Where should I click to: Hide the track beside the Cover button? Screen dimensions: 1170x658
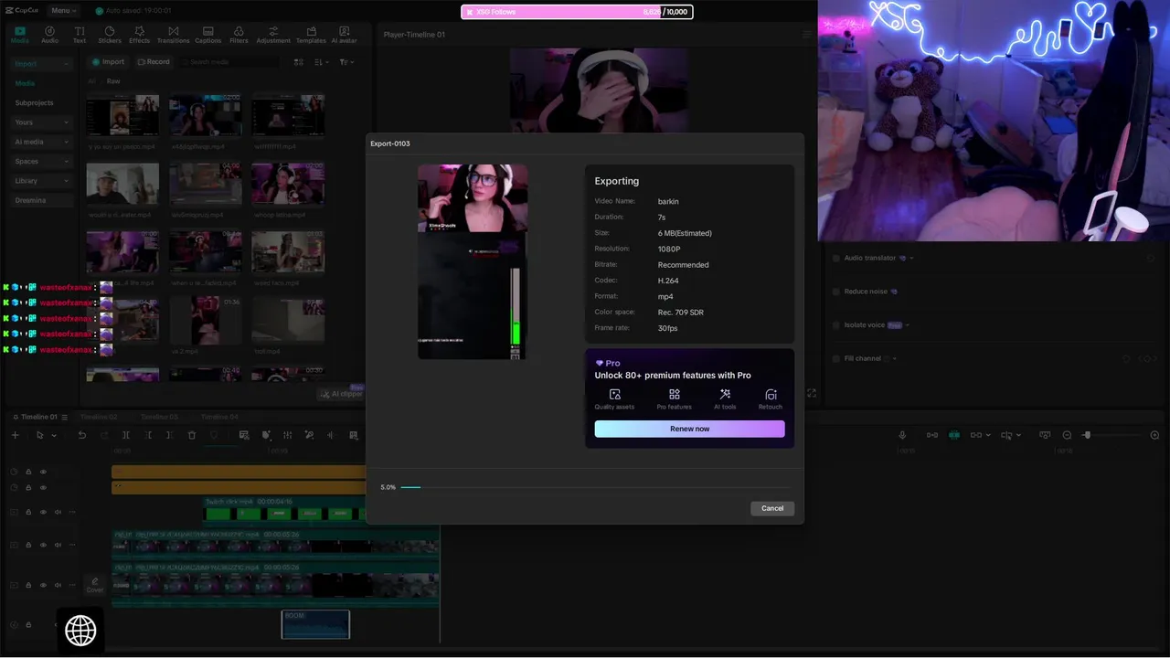43,585
